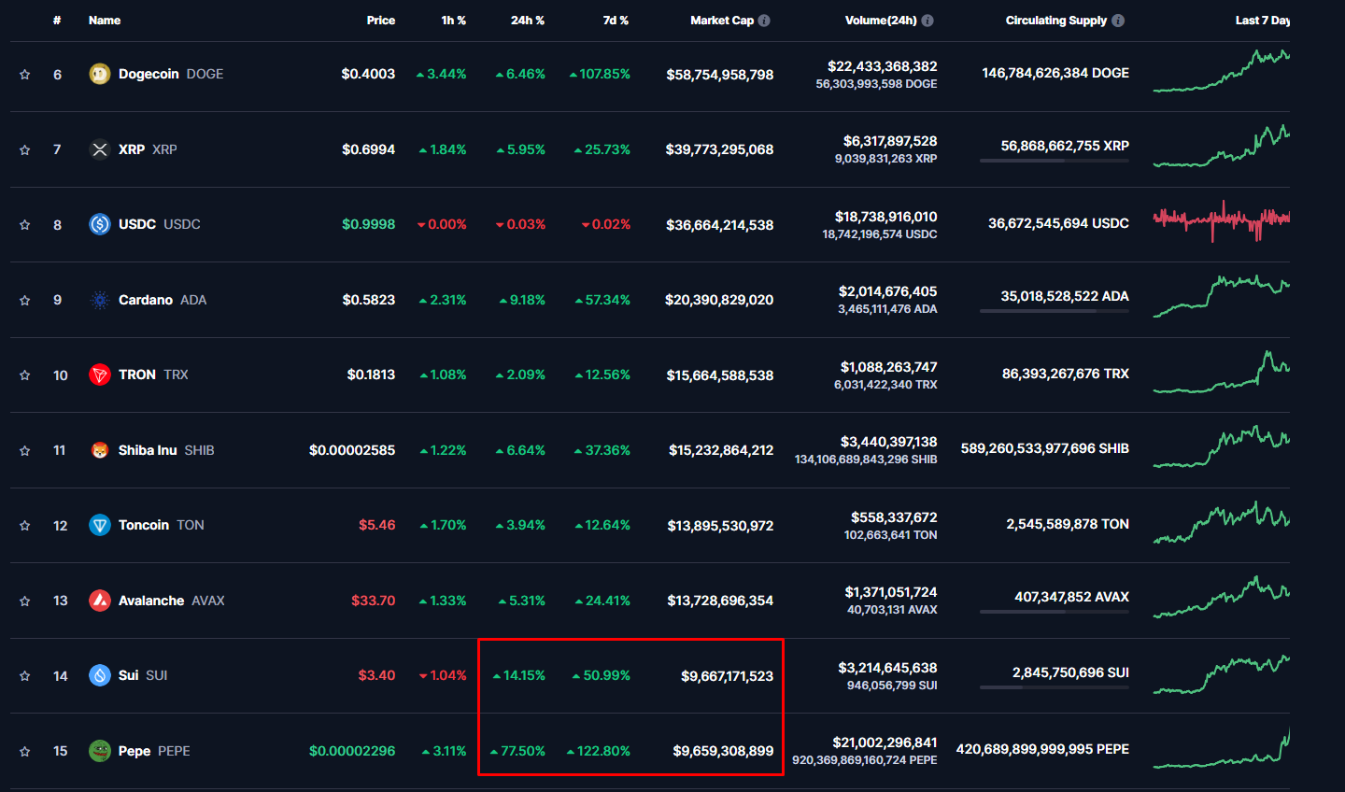Click the TRON coin logo
The image size is (1345, 792).
[x=100, y=375]
